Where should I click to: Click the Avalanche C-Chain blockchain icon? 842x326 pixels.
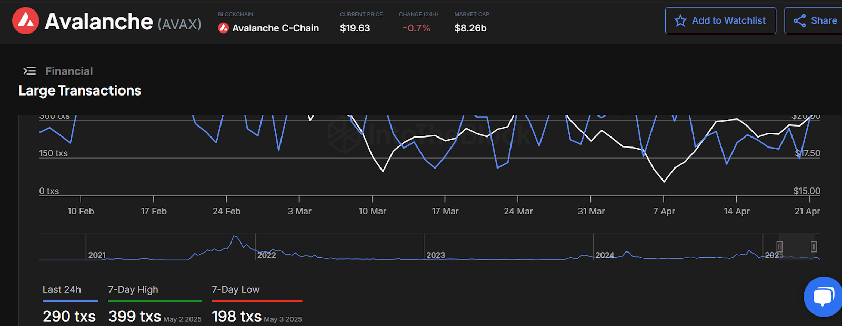tap(224, 28)
